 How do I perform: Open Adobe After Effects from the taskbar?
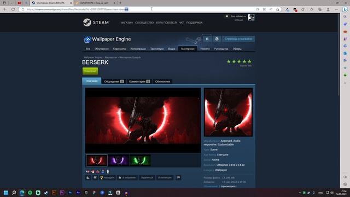[x=78, y=193]
